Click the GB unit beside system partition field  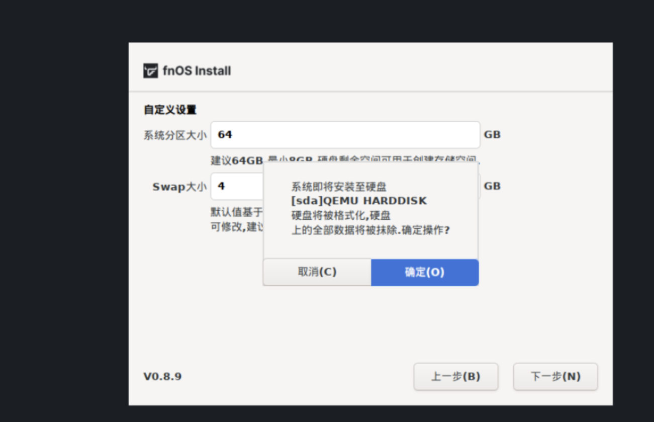point(492,135)
